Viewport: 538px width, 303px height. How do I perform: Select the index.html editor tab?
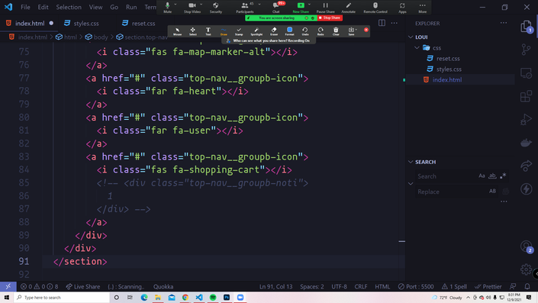coord(30,24)
